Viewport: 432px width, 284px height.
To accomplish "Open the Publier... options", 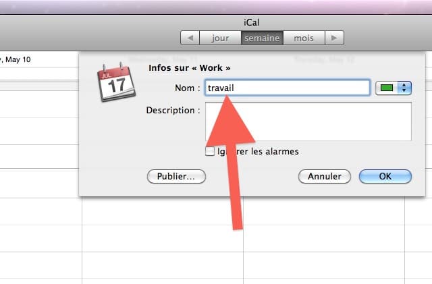I will pyautogui.click(x=176, y=176).
